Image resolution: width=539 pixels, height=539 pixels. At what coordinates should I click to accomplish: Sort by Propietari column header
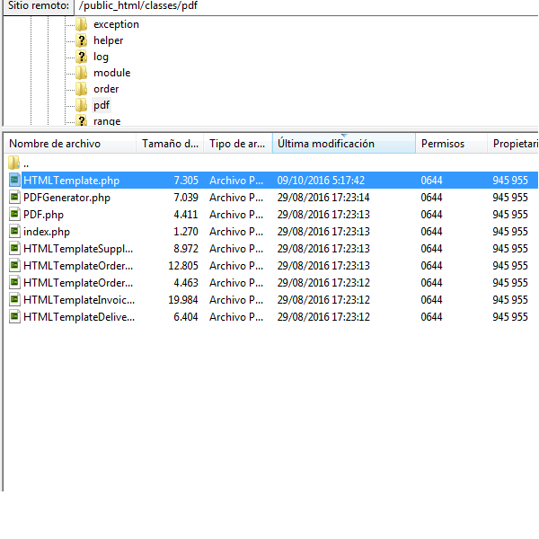[x=513, y=144]
